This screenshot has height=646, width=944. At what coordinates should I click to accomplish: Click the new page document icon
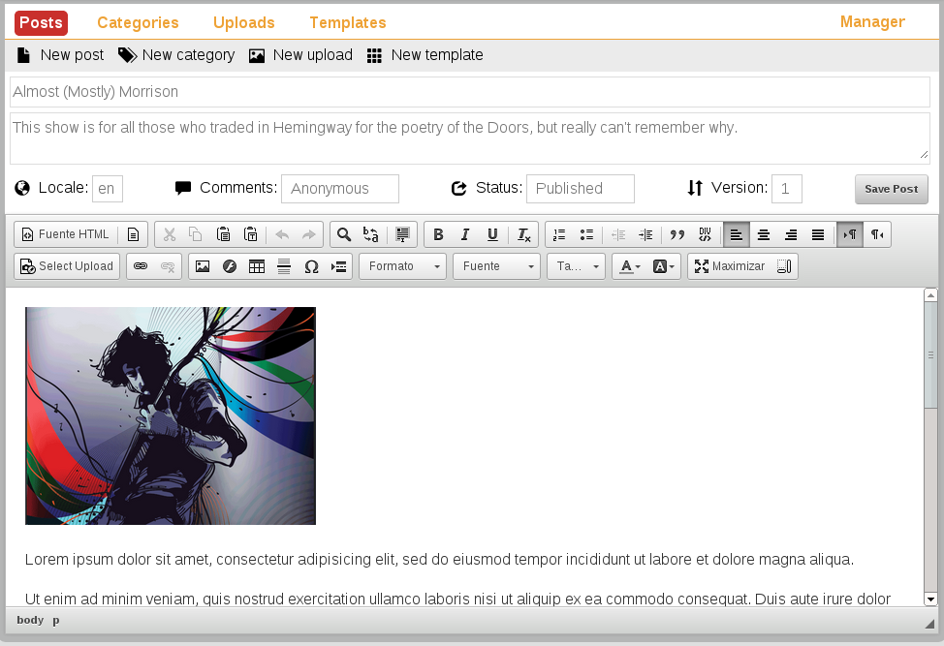[x=133, y=234]
